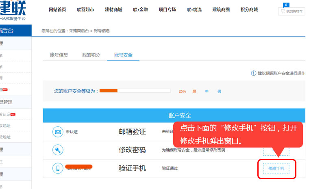Click the cart item count badge

[286, 5]
